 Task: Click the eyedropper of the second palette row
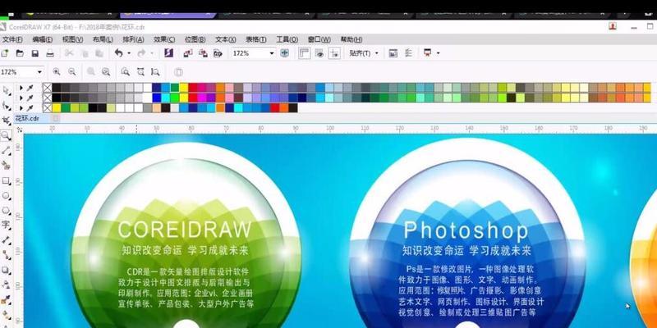[x=30, y=98]
